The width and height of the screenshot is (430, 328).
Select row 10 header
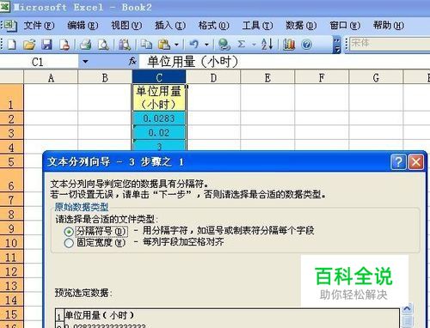click(x=11, y=243)
